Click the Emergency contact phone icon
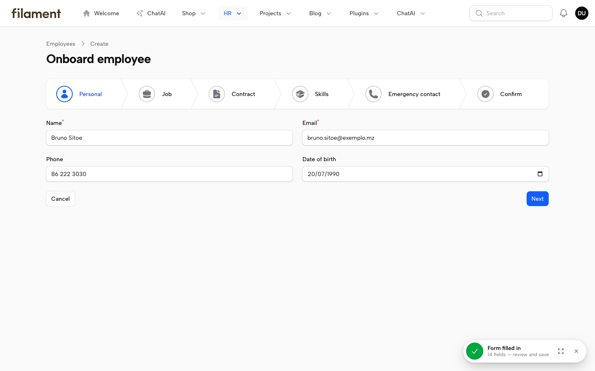This screenshot has height=371, width=595. pyautogui.click(x=374, y=94)
